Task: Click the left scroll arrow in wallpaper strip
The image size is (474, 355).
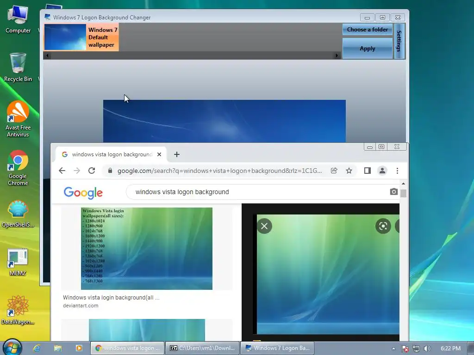Action: point(47,55)
